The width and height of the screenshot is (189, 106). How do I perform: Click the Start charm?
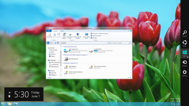click(x=185, y=53)
